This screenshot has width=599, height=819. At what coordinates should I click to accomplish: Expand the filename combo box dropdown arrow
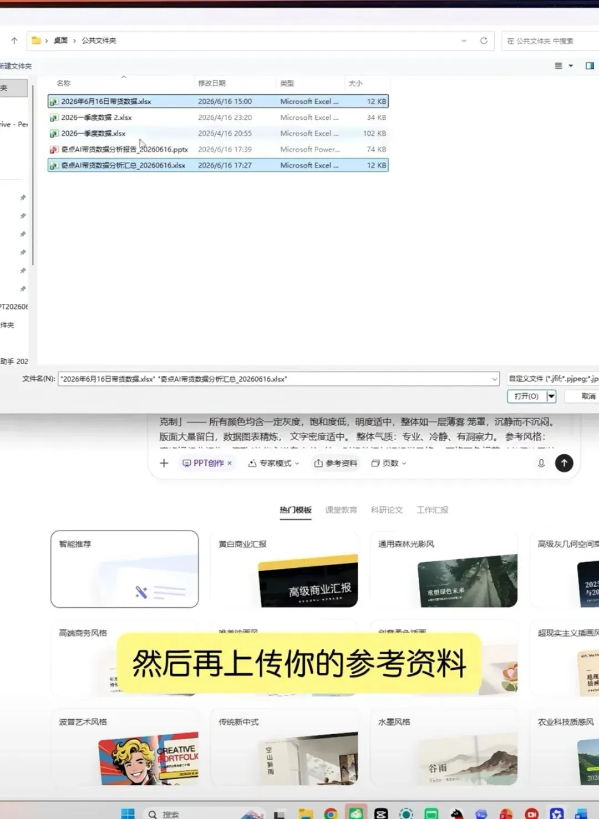[x=494, y=379]
